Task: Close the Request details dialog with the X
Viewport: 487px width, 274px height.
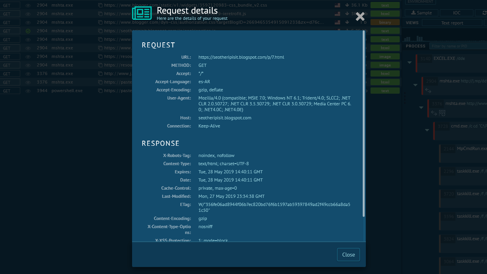Action: click(360, 16)
